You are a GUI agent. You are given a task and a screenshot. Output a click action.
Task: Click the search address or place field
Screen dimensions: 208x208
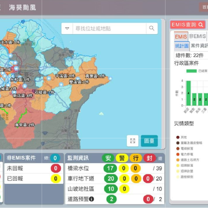pos(110,28)
